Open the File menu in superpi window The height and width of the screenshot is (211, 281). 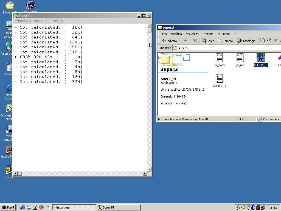point(164,34)
